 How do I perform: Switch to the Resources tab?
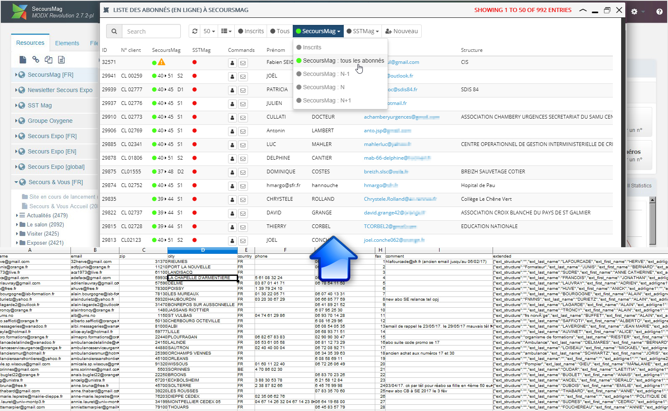30,43
